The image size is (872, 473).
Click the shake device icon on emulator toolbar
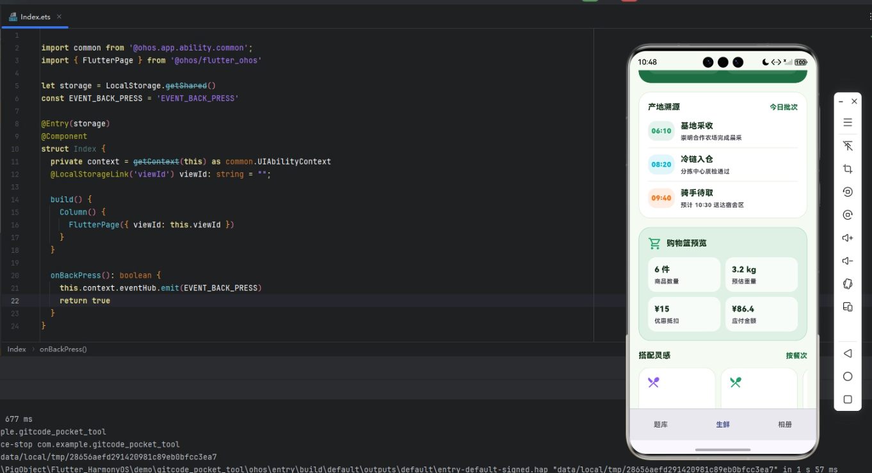(848, 284)
